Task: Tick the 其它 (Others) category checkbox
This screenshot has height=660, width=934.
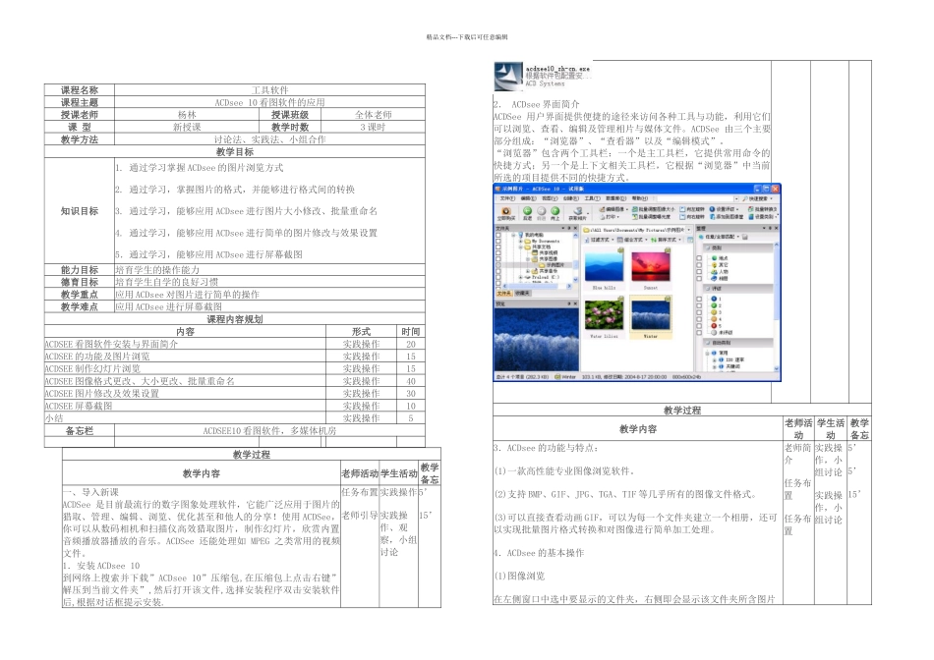Action: [699, 265]
